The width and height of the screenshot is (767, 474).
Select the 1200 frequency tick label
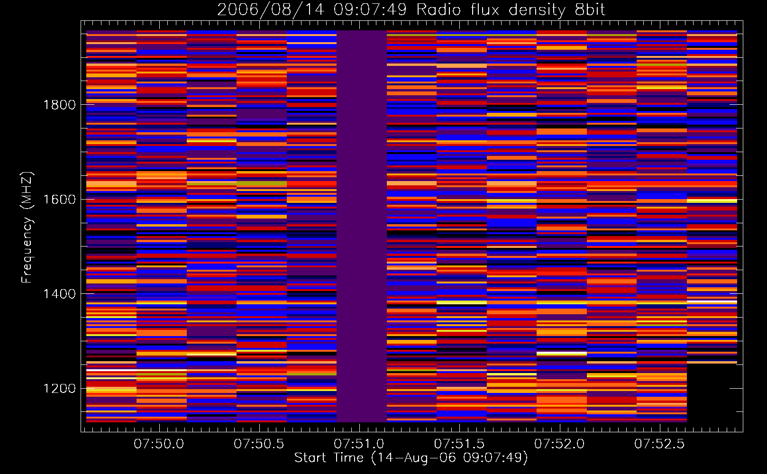[x=60, y=389]
